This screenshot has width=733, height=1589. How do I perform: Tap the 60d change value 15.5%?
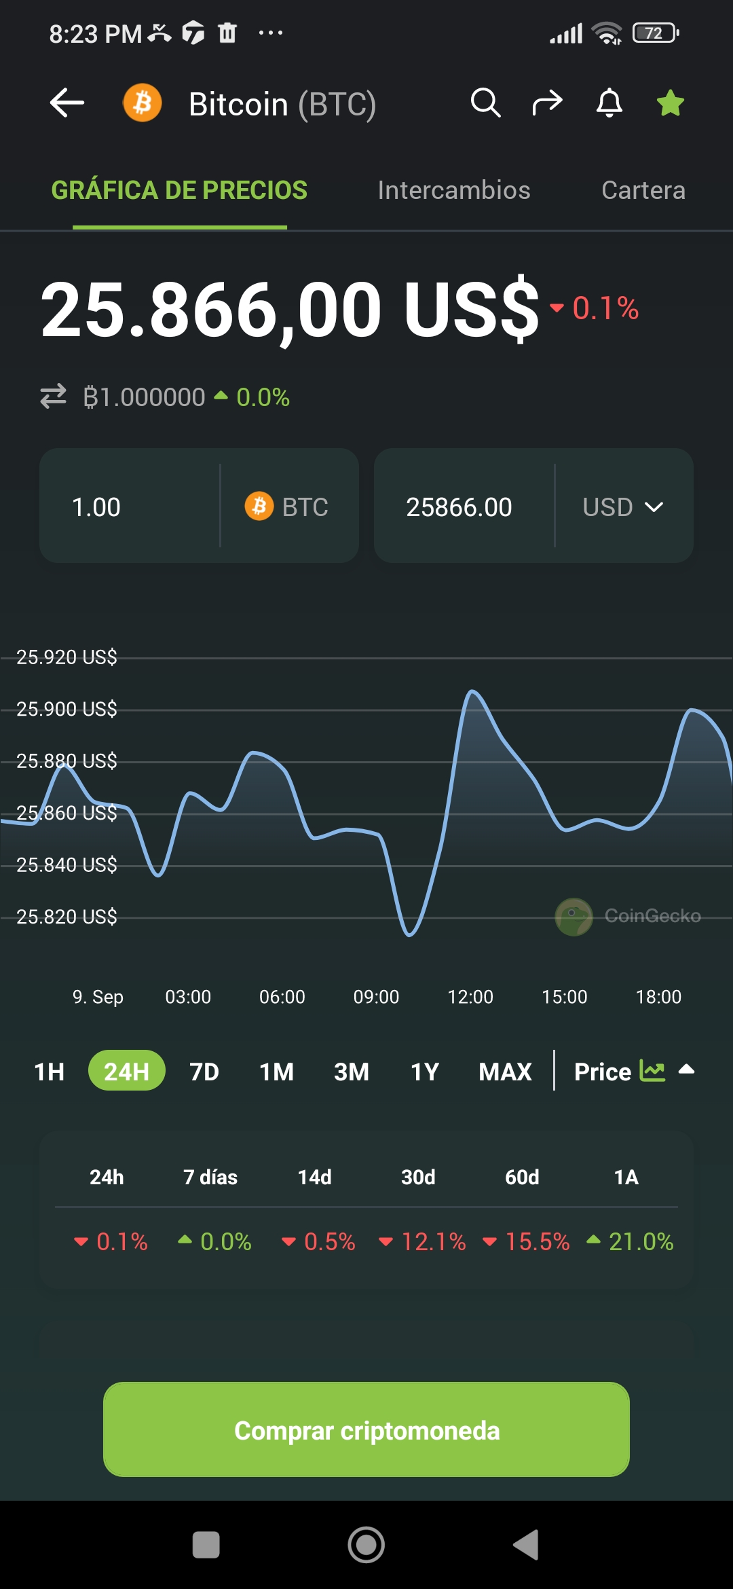526,1241
